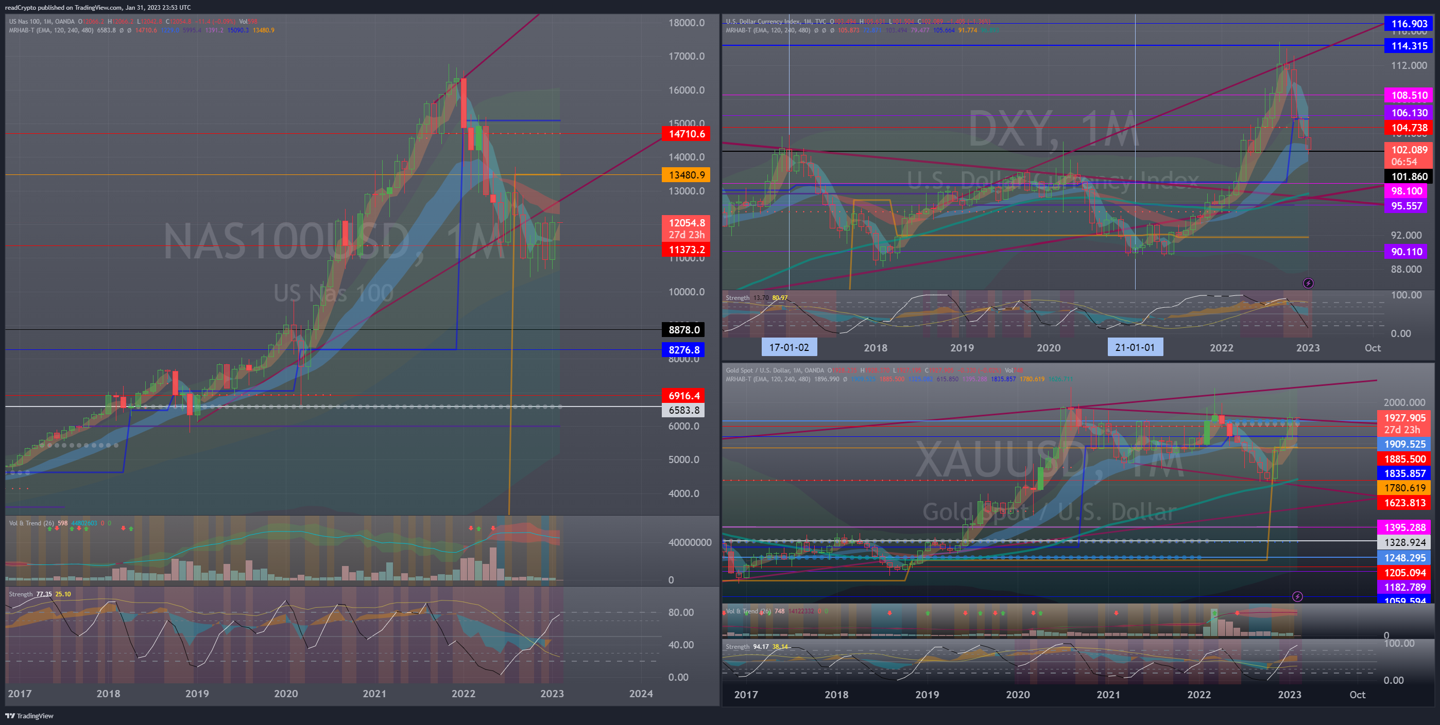1440x725 pixels.
Task: Click the 18000.0 tick on the Nasdaq price axis
Action: (686, 23)
